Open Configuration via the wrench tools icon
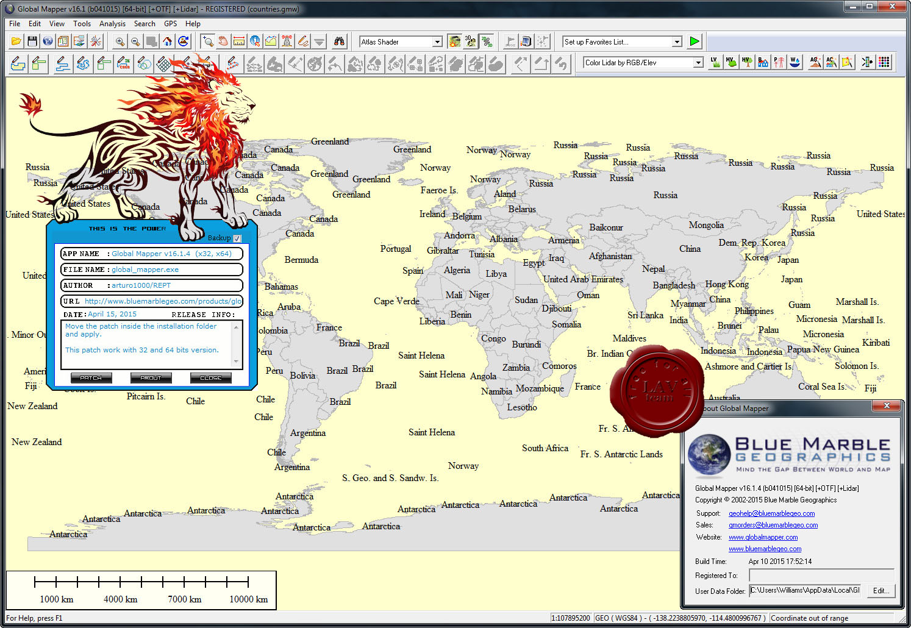This screenshot has width=911, height=628. pos(96,41)
